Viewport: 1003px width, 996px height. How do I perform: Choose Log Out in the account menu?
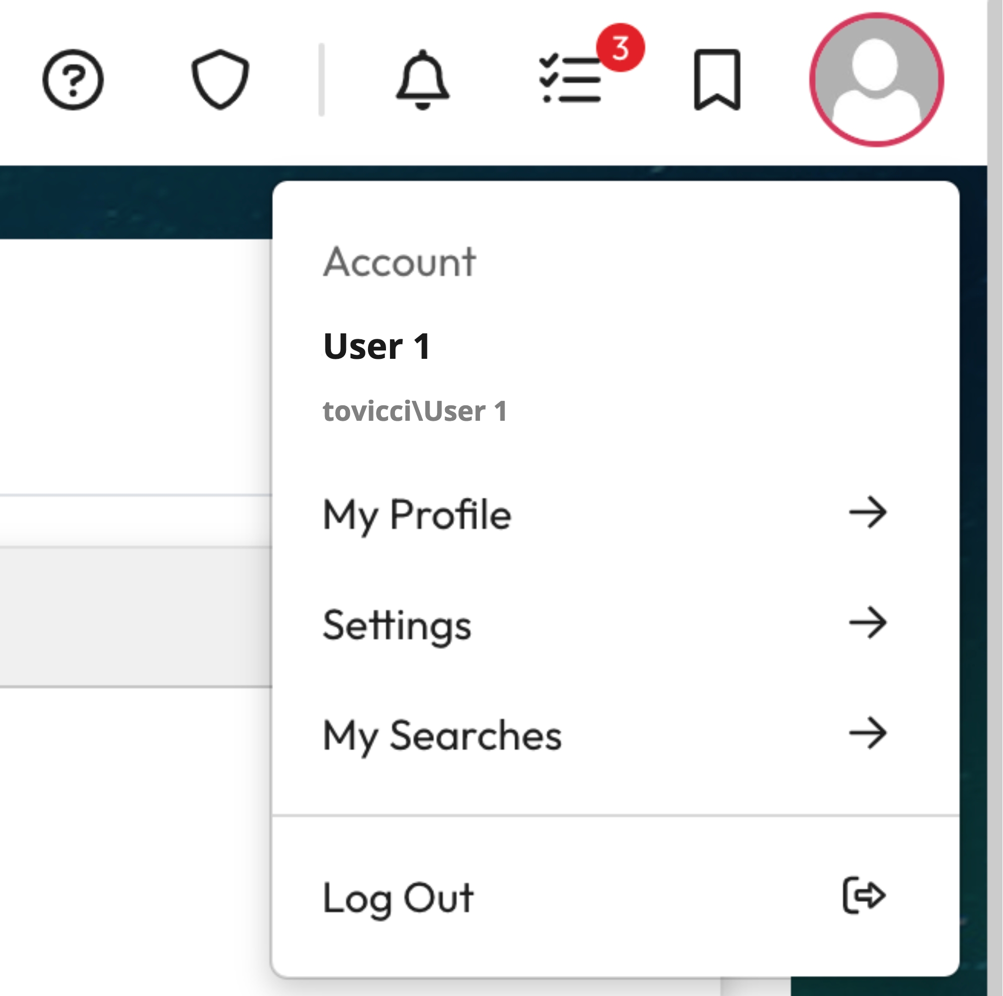pyautogui.click(x=397, y=898)
